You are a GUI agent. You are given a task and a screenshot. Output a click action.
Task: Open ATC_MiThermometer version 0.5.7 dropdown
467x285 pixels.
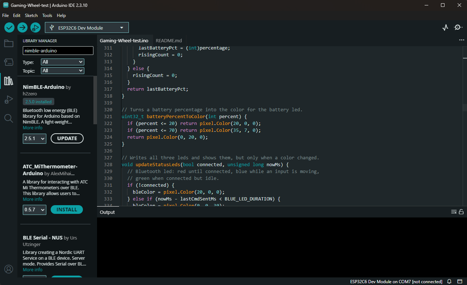(x=34, y=210)
